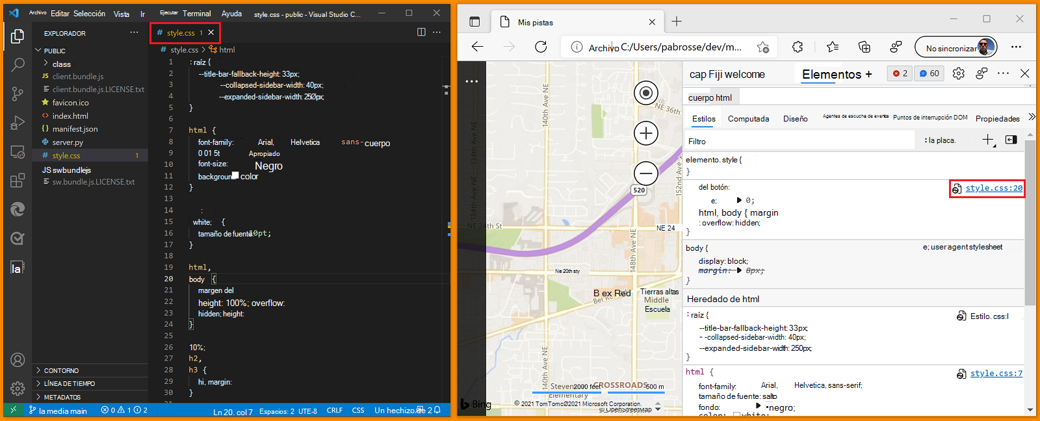
Task: Close the DevTools panel
Action: pyautogui.click(x=1025, y=73)
